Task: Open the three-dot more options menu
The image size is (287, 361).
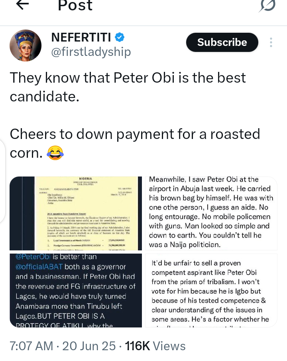Action: 271,42
